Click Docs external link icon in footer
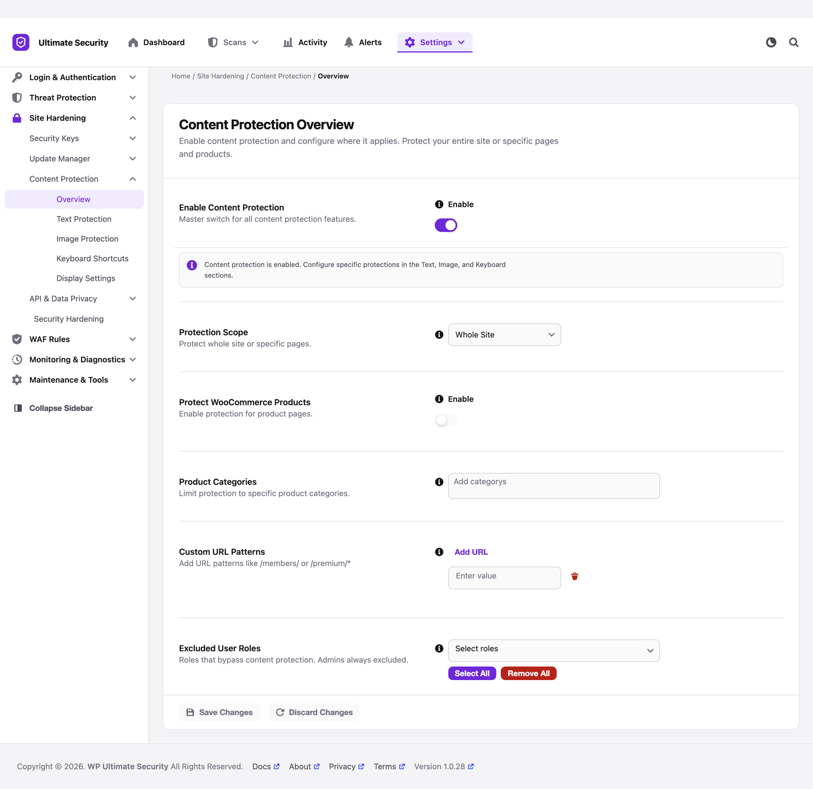This screenshot has width=813, height=789. [277, 766]
